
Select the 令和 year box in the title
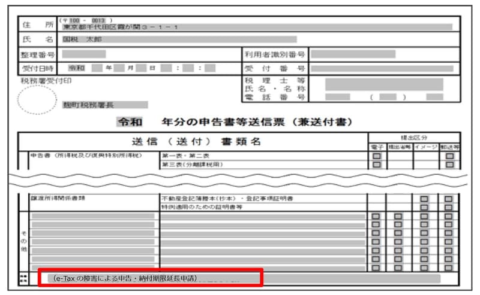pyautogui.click(x=130, y=122)
